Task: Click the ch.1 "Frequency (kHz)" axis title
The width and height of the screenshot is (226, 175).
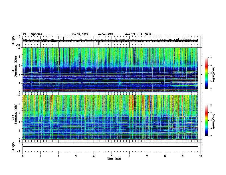Action: (16, 67)
